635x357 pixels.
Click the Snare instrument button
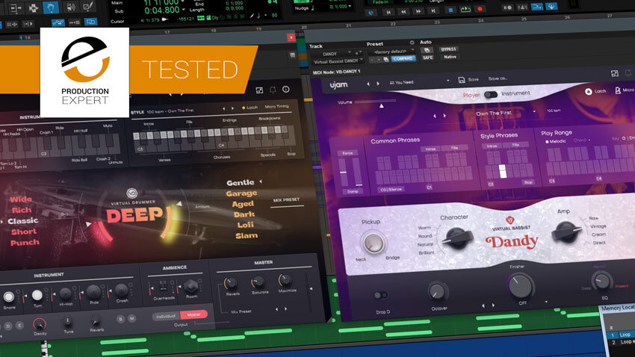pos(8,297)
